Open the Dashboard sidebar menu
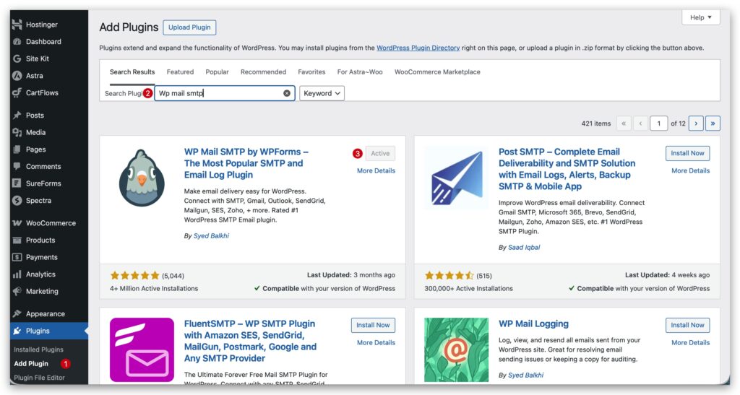 click(x=43, y=42)
